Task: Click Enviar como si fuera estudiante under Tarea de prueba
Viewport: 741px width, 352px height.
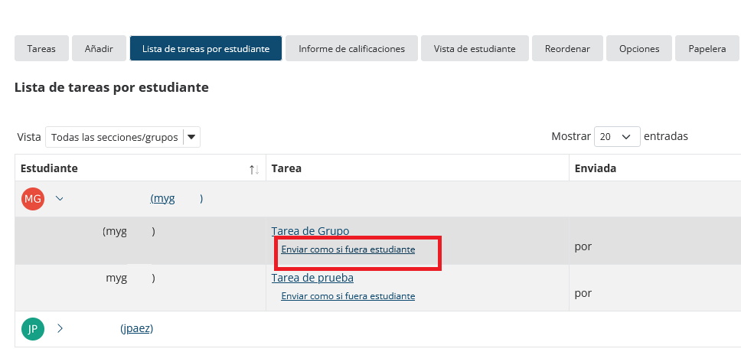Action: click(x=348, y=296)
